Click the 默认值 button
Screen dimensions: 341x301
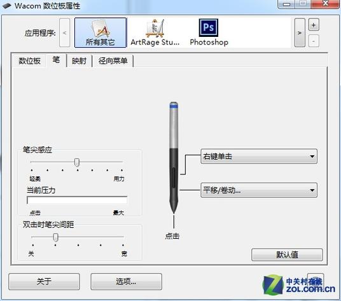coord(287,255)
